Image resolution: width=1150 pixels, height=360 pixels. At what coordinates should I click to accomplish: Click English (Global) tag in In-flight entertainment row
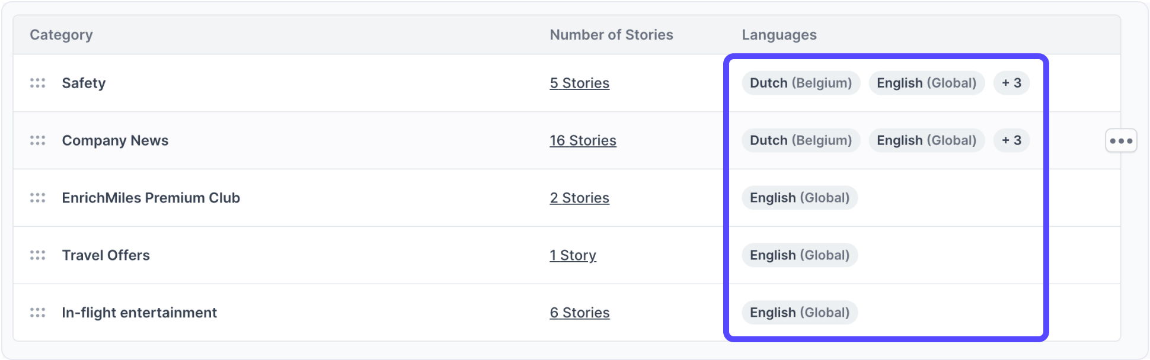pyautogui.click(x=800, y=313)
